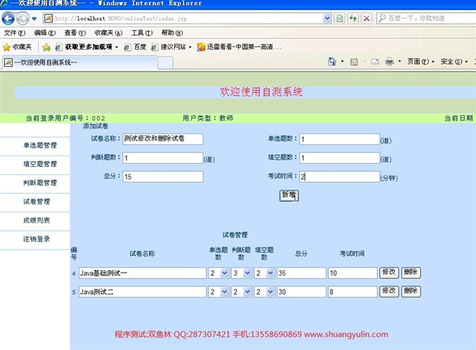
Task: Click the 新增 button to add exam
Action: [x=289, y=195]
